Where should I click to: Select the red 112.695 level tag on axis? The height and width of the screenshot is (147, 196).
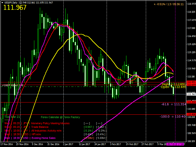click(191, 85)
